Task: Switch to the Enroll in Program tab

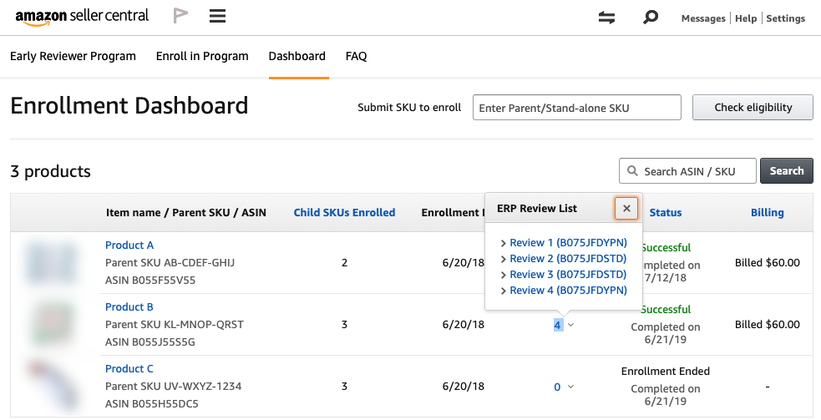Action: (x=202, y=56)
